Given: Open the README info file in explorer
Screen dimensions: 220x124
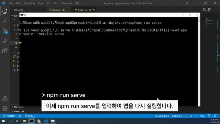Looking at the screenshot, I should point(16,70).
